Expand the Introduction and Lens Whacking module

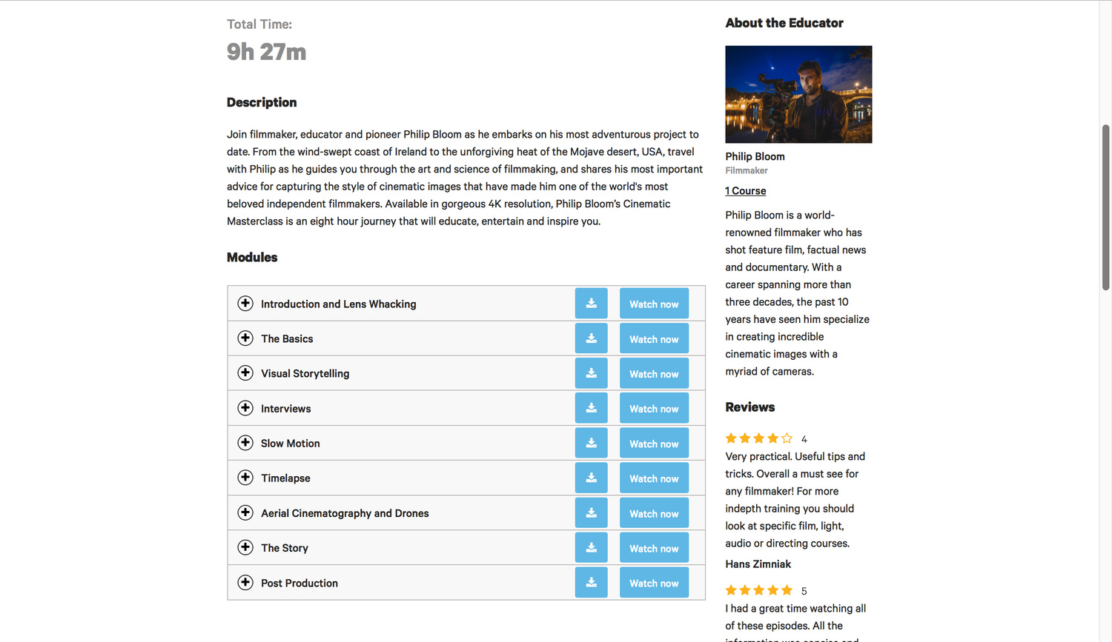coord(245,304)
